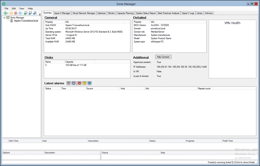Select the Hyperv17.powerkurs.local host

point(26,21)
